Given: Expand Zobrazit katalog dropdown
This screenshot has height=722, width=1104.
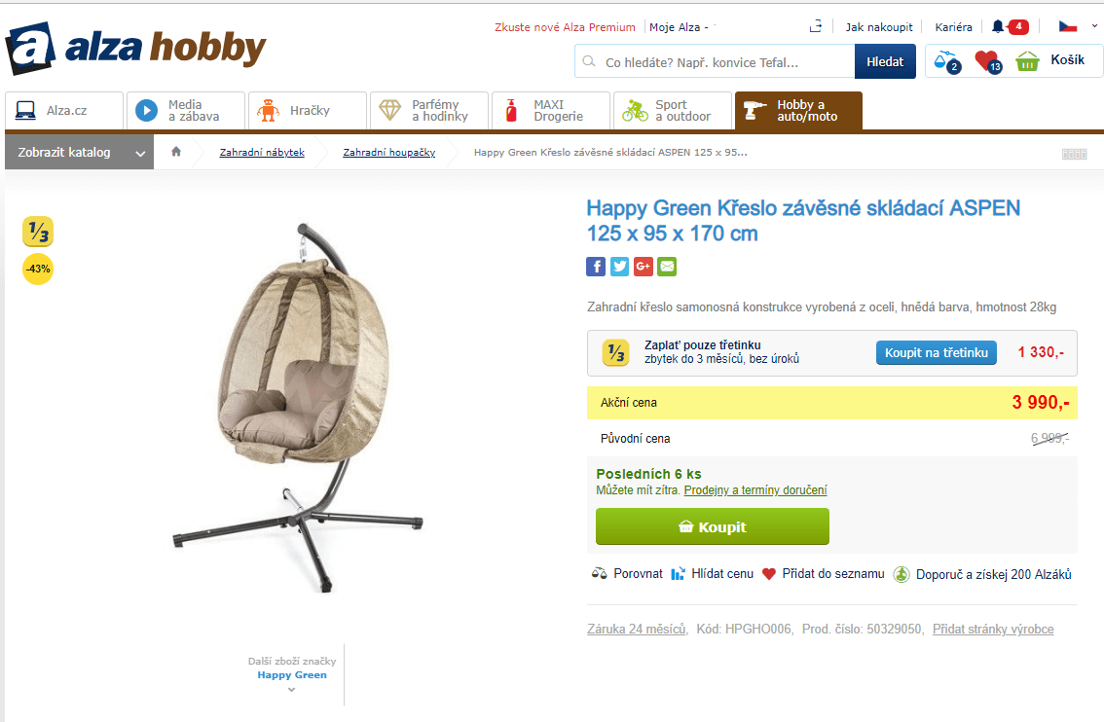Looking at the screenshot, I should pyautogui.click(x=79, y=152).
